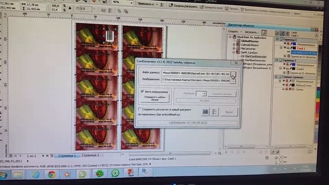Click Загрузить… in the macro manager
The image size is (329, 185).
[x=251, y=32]
